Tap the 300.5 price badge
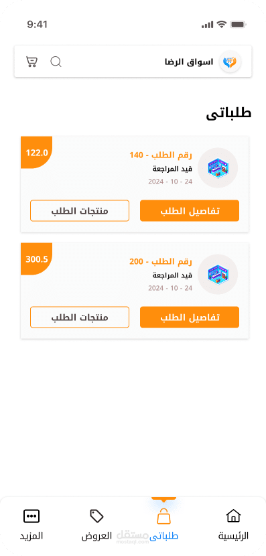Screen dimensions: 266x556 (x=37, y=259)
